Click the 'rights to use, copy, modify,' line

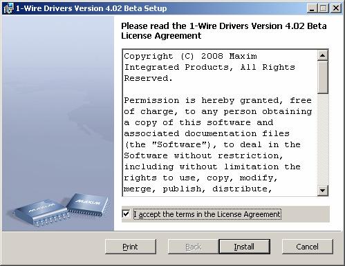click(201, 178)
